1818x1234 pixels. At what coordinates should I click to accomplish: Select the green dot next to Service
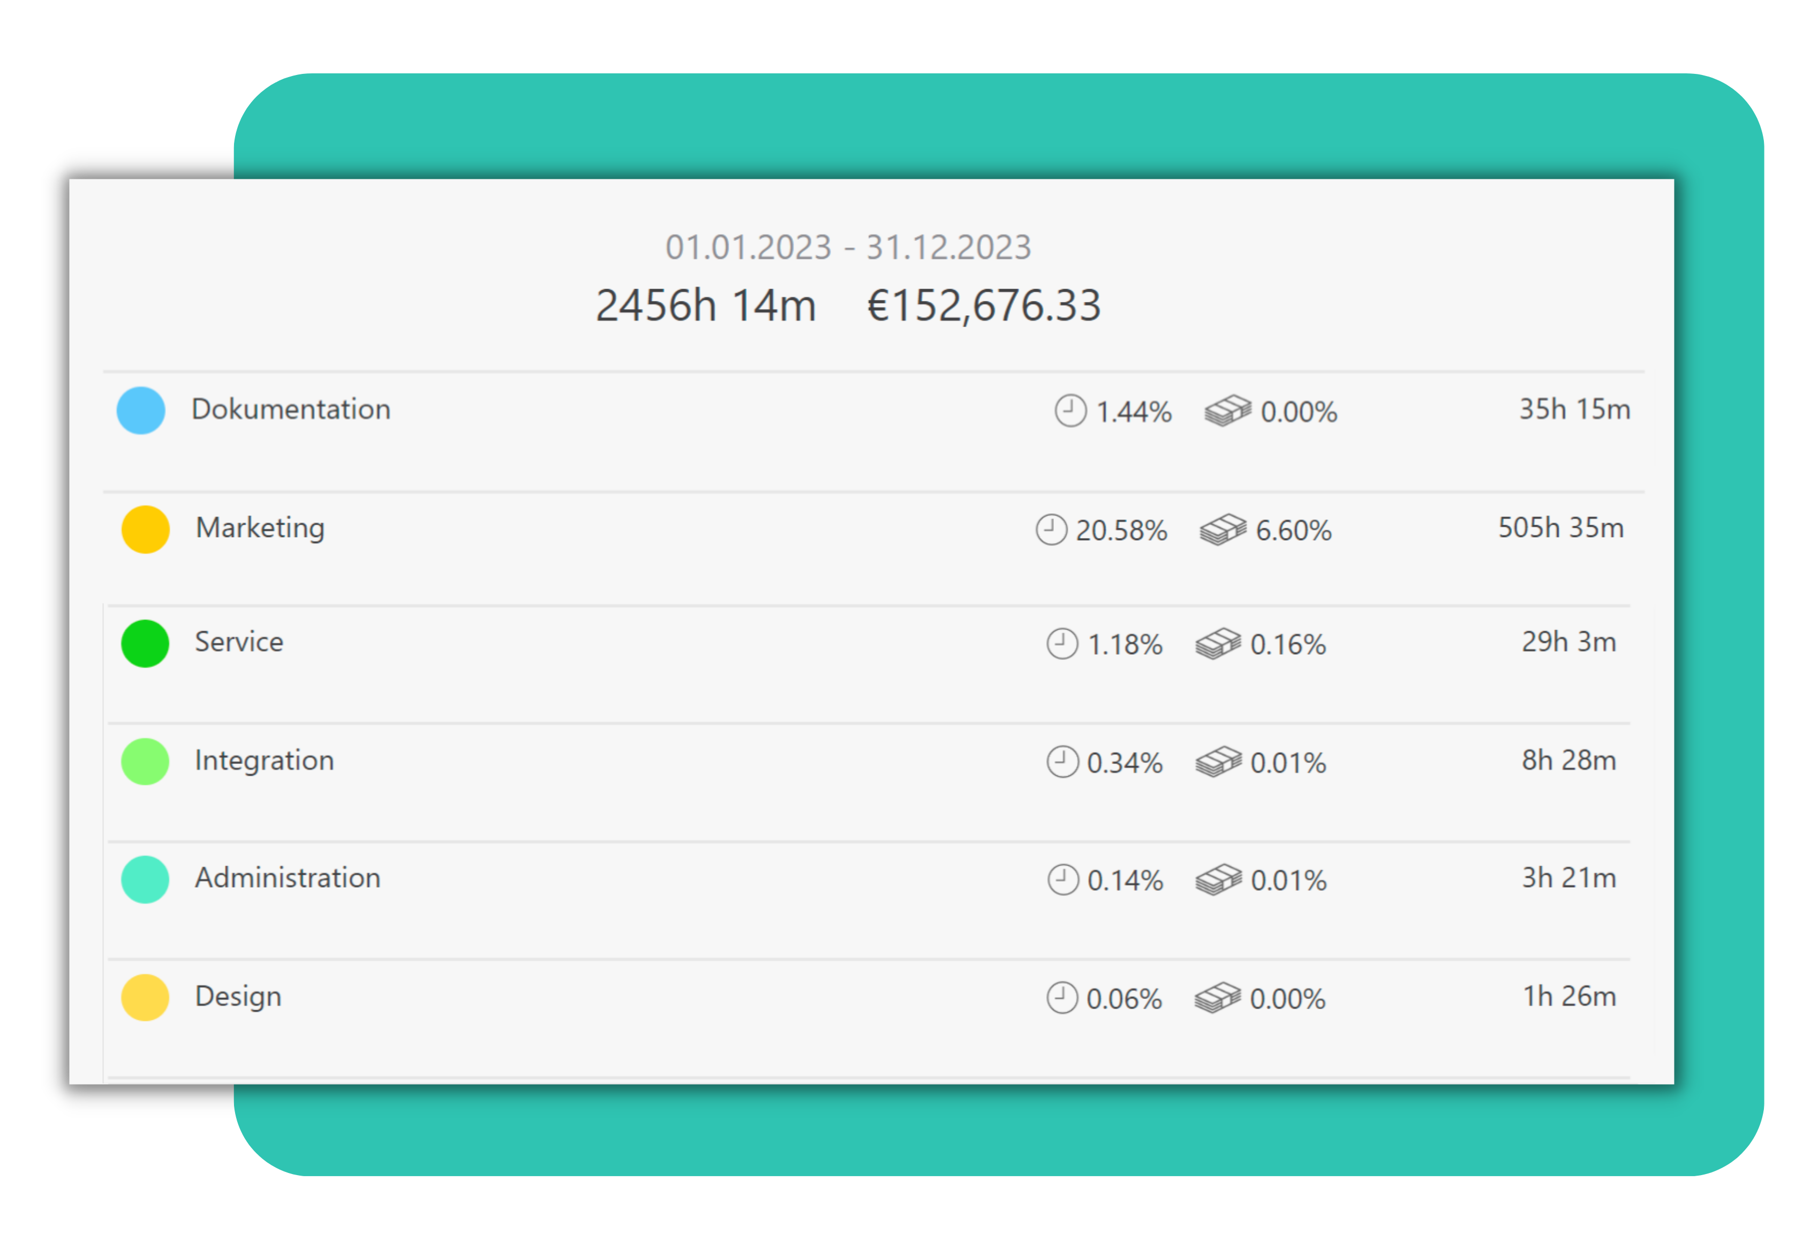145,643
